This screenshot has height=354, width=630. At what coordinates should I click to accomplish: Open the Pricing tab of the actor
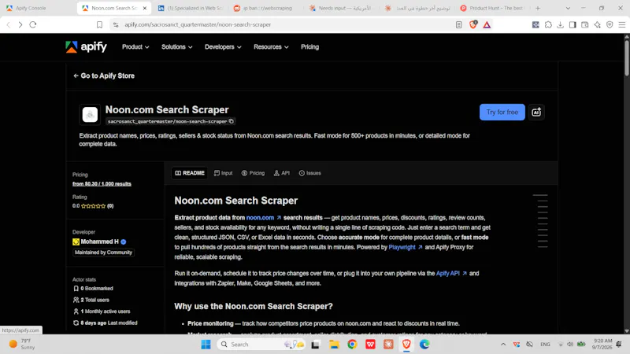tap(253, 173)
